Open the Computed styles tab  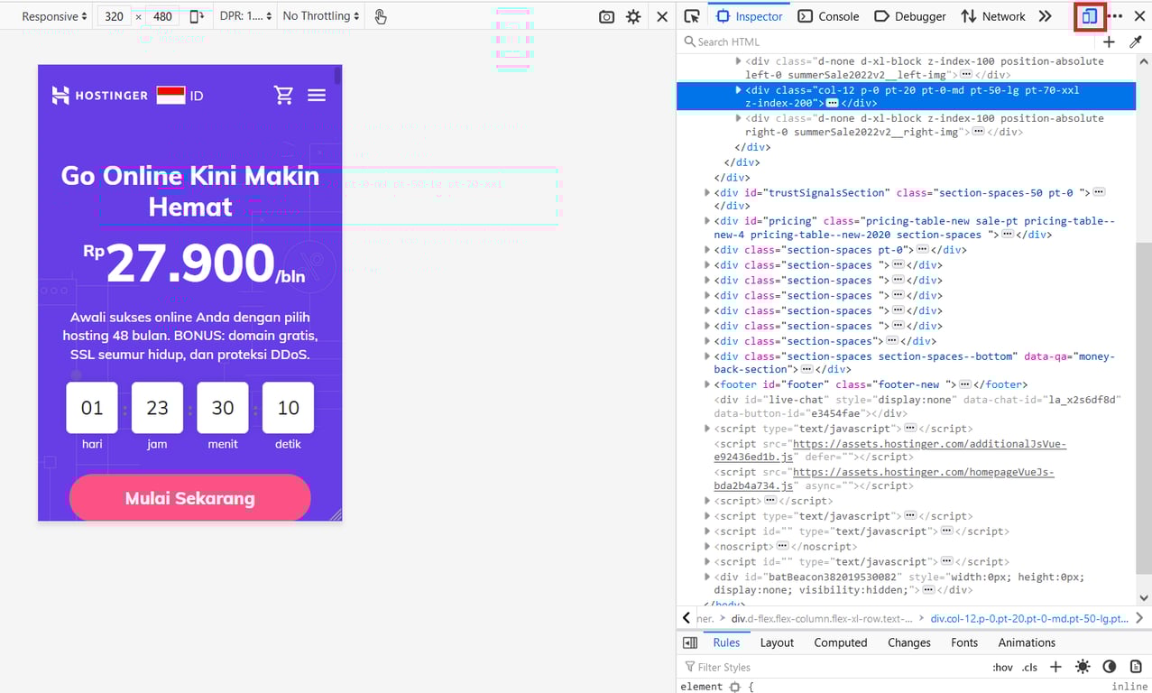(x=840, y=642)
